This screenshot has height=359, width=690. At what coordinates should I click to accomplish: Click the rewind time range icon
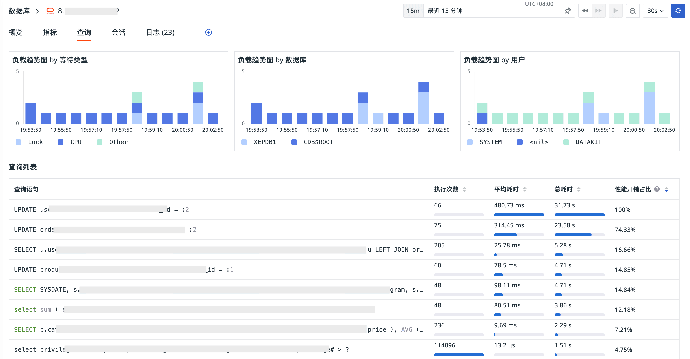point(585,11)
